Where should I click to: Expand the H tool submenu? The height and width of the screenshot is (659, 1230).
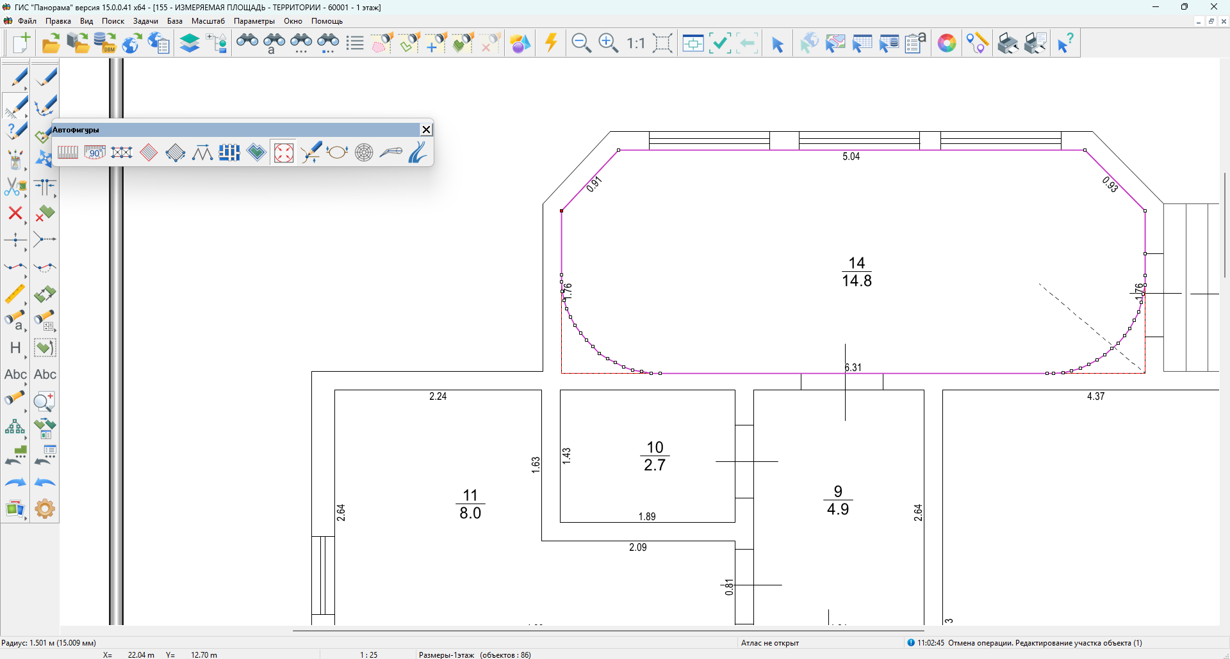[x=26, y=357]
